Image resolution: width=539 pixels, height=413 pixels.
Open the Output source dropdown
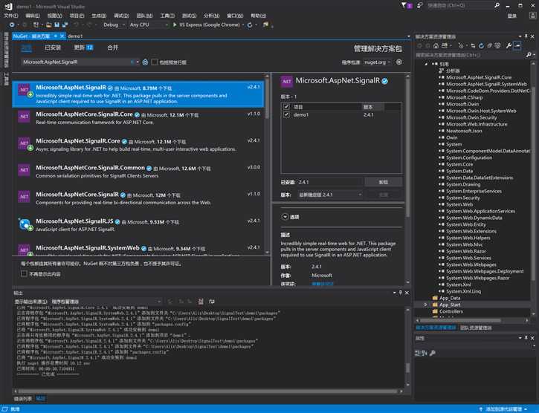[x=106, y=302]
